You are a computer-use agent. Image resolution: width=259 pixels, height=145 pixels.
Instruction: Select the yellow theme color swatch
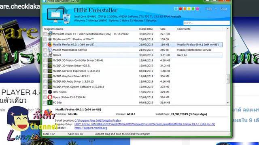tap(189, 9)
